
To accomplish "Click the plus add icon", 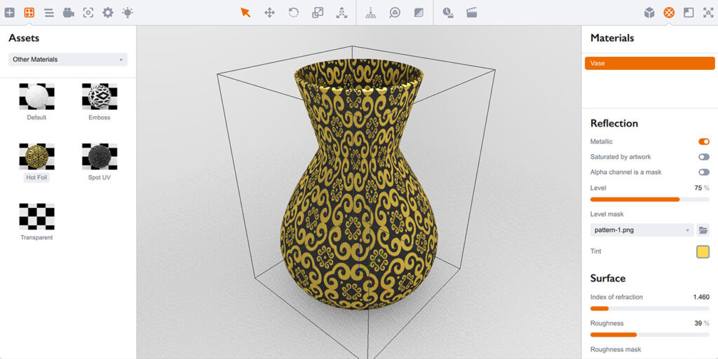I will (x=9, y=13).
